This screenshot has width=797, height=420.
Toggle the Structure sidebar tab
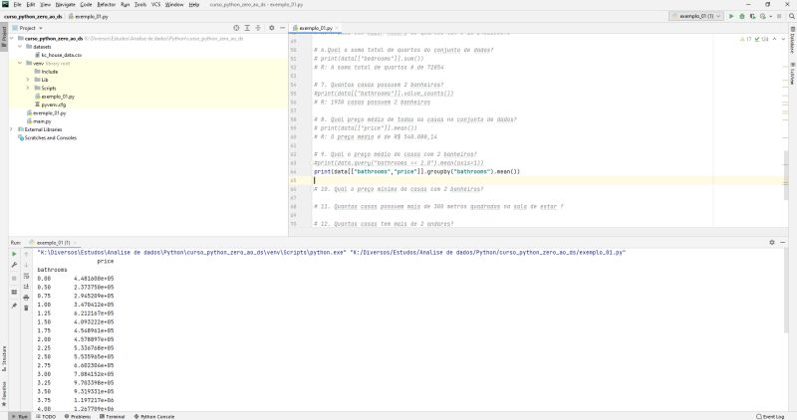(x=4, y=359)
